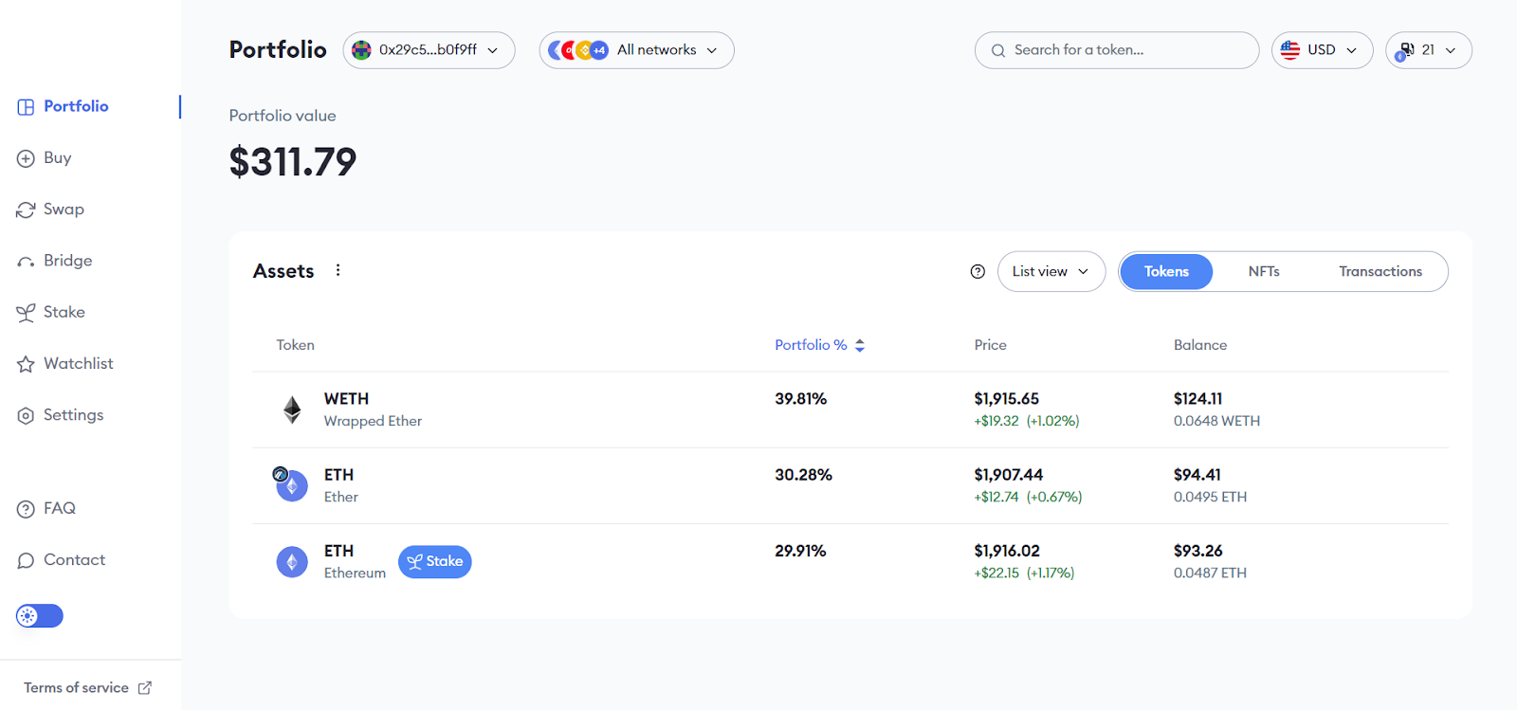
Task: Click the wallet avatar icon
Action: pyautogui.click(x=361, y=50)
